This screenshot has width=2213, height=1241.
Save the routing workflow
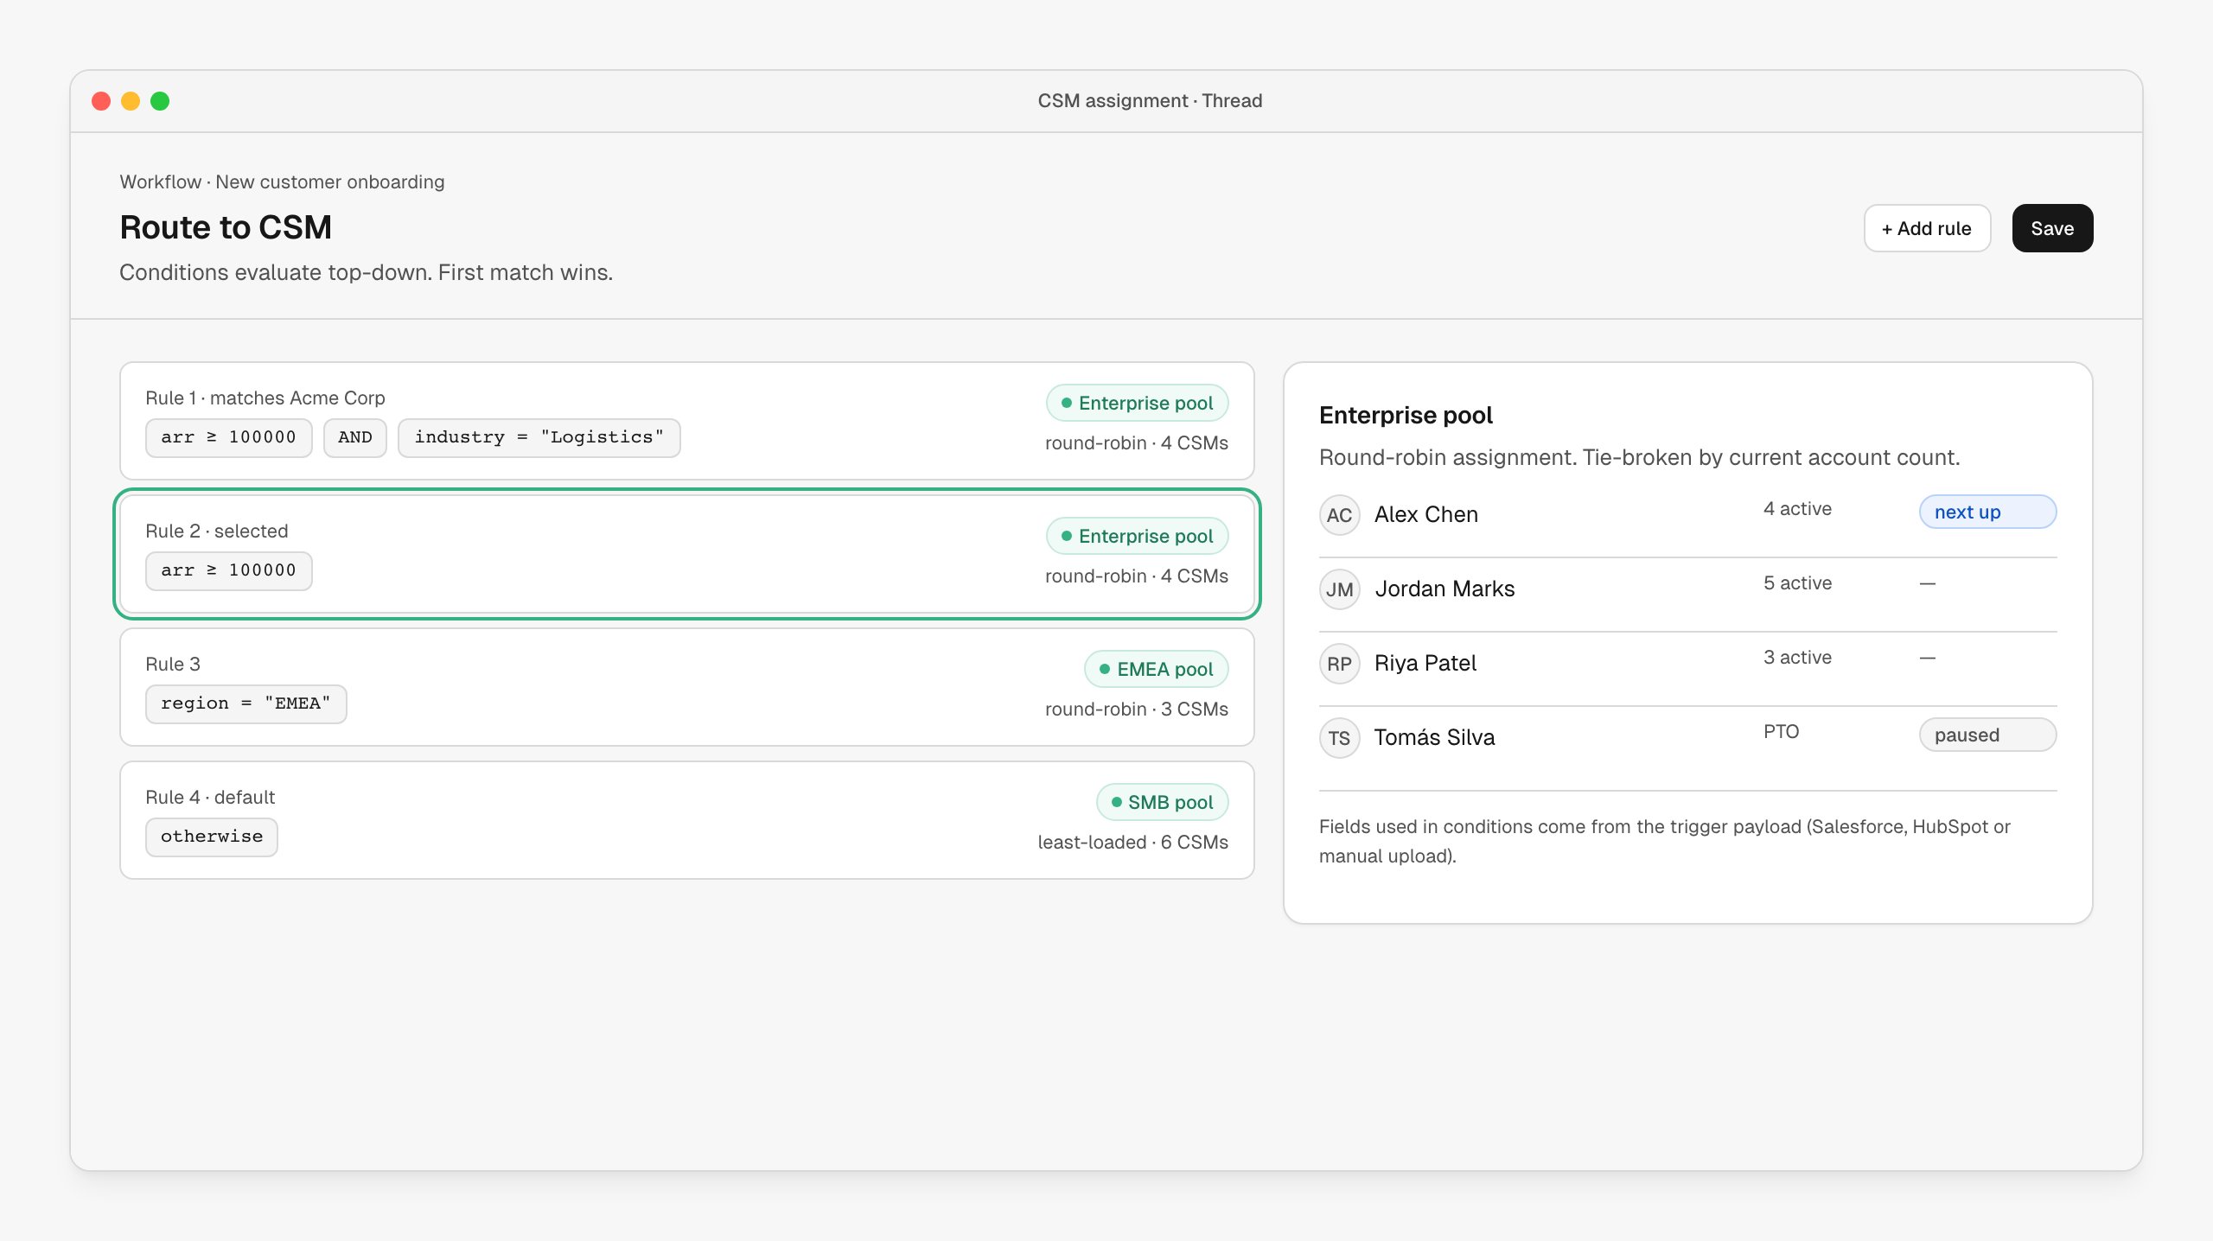[2052, 228]
